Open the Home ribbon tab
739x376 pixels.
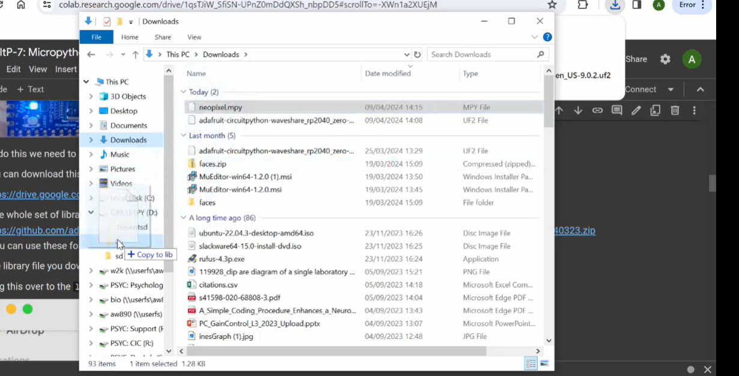click(x=130, y=37)
